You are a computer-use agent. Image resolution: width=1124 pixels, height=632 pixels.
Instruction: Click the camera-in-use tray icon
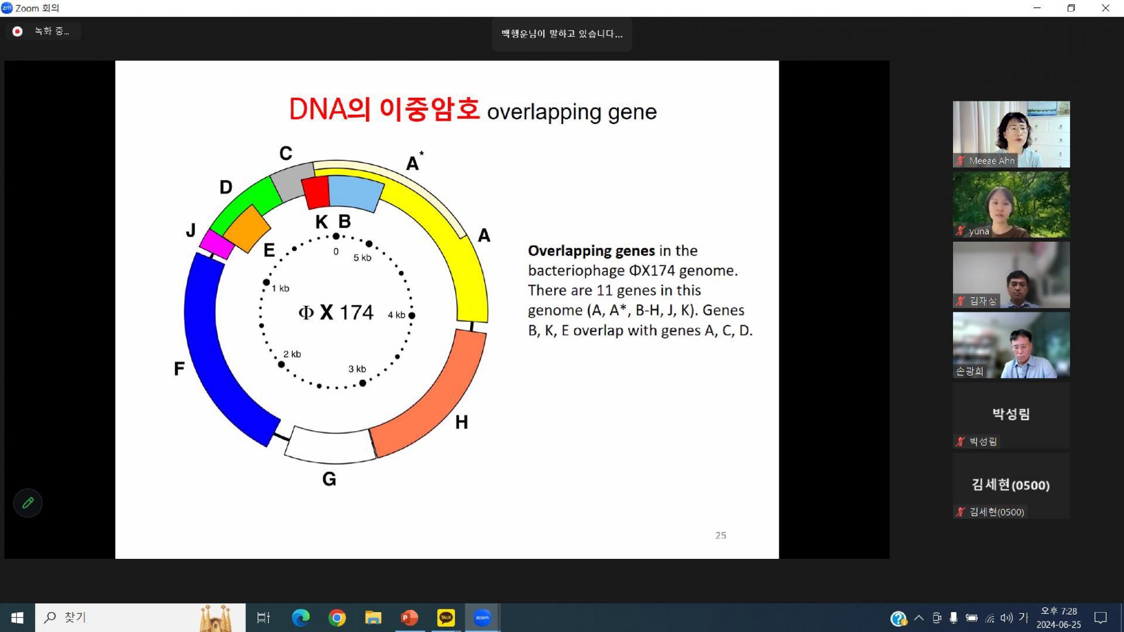click(937, 618)
